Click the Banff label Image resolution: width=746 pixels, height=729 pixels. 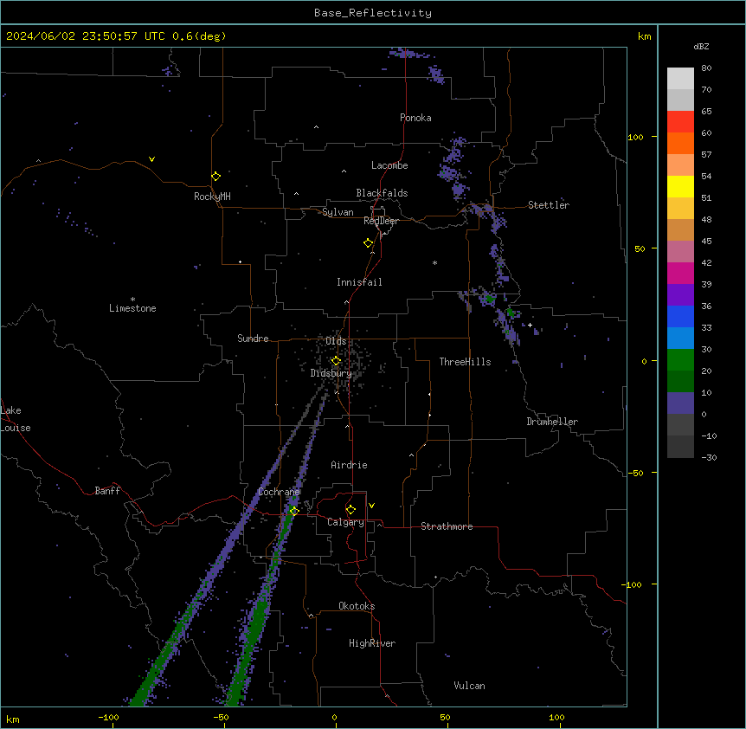click(x=107, y=491)
